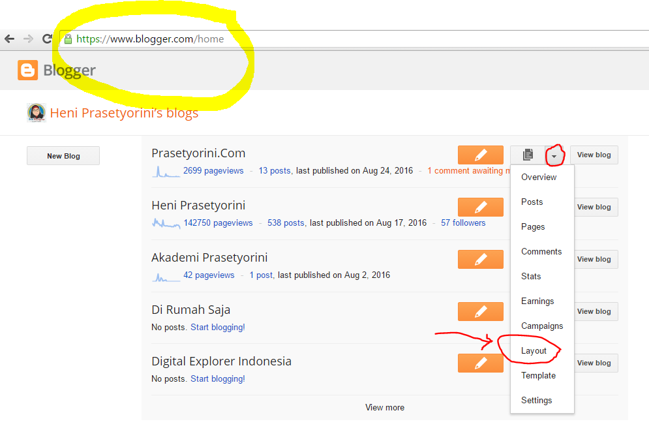Image resolution: width=649 pixels, height=430 pixels.
Task: Click View more below the blog list
Action: pyautogui.click(x=385, y=408)
